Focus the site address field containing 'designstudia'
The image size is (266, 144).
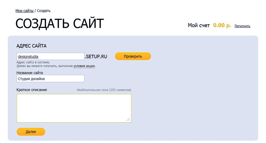pyautogui.click(x=50, y=57)
